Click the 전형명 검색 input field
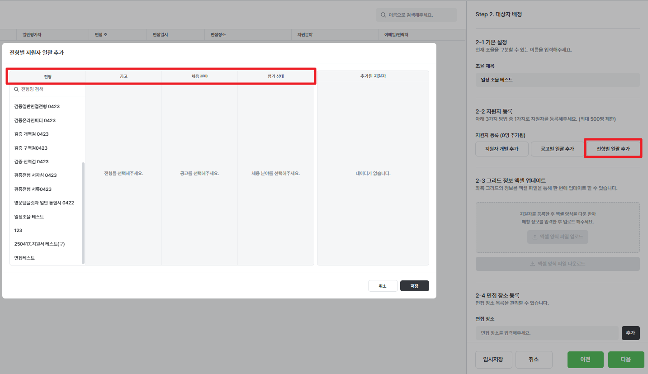The width and height of the screenshot is (648, 374). point(50,90)
